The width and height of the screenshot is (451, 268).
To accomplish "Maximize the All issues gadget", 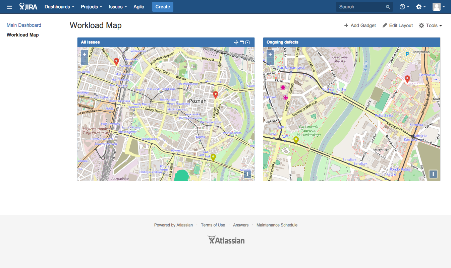I will pos(242,42).
